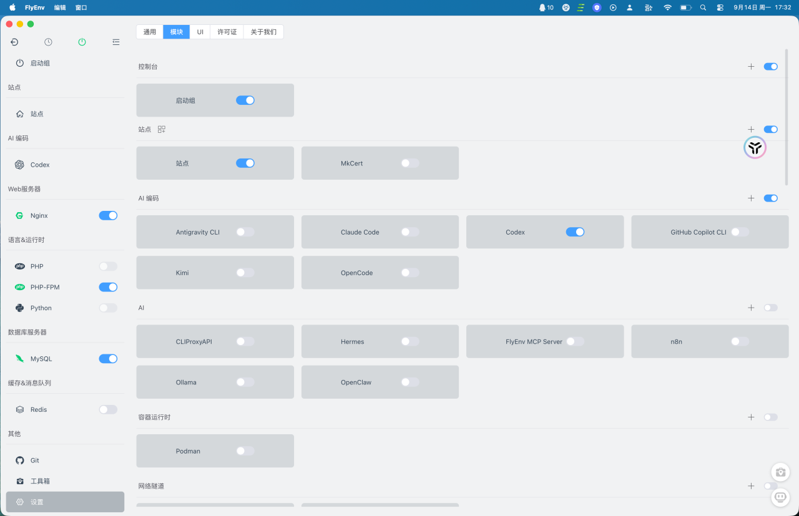Open the 编辑 menu in menu bar
This screenshot has height=516, width=799.
click(x=60, y=7)
